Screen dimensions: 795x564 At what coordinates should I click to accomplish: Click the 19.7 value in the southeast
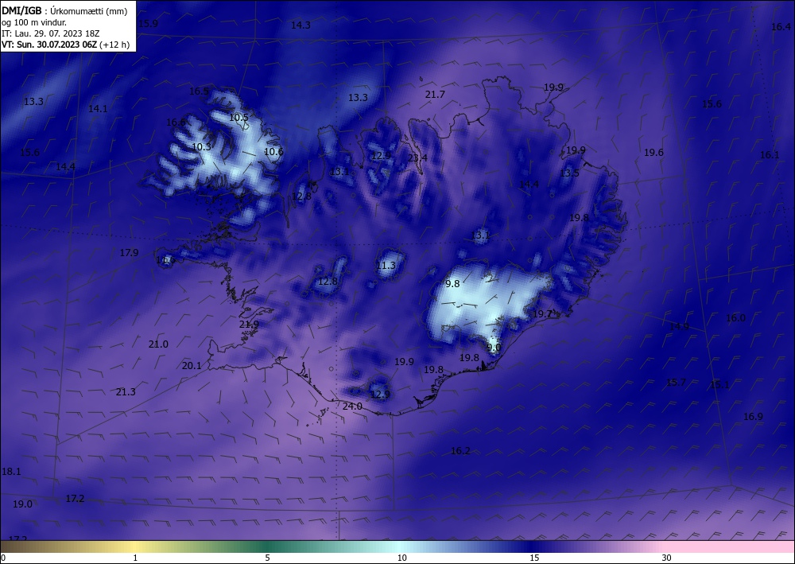click(x=542, y=314)
